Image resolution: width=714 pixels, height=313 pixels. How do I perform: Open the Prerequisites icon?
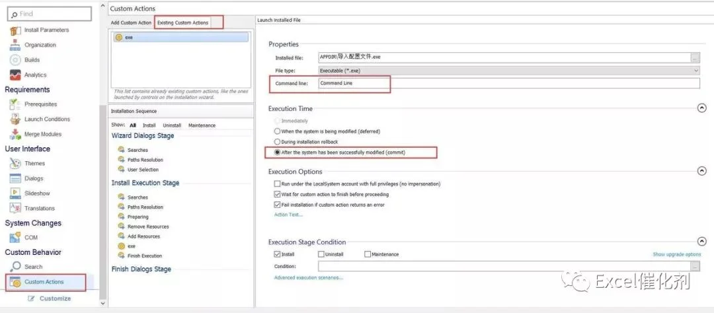15,104
